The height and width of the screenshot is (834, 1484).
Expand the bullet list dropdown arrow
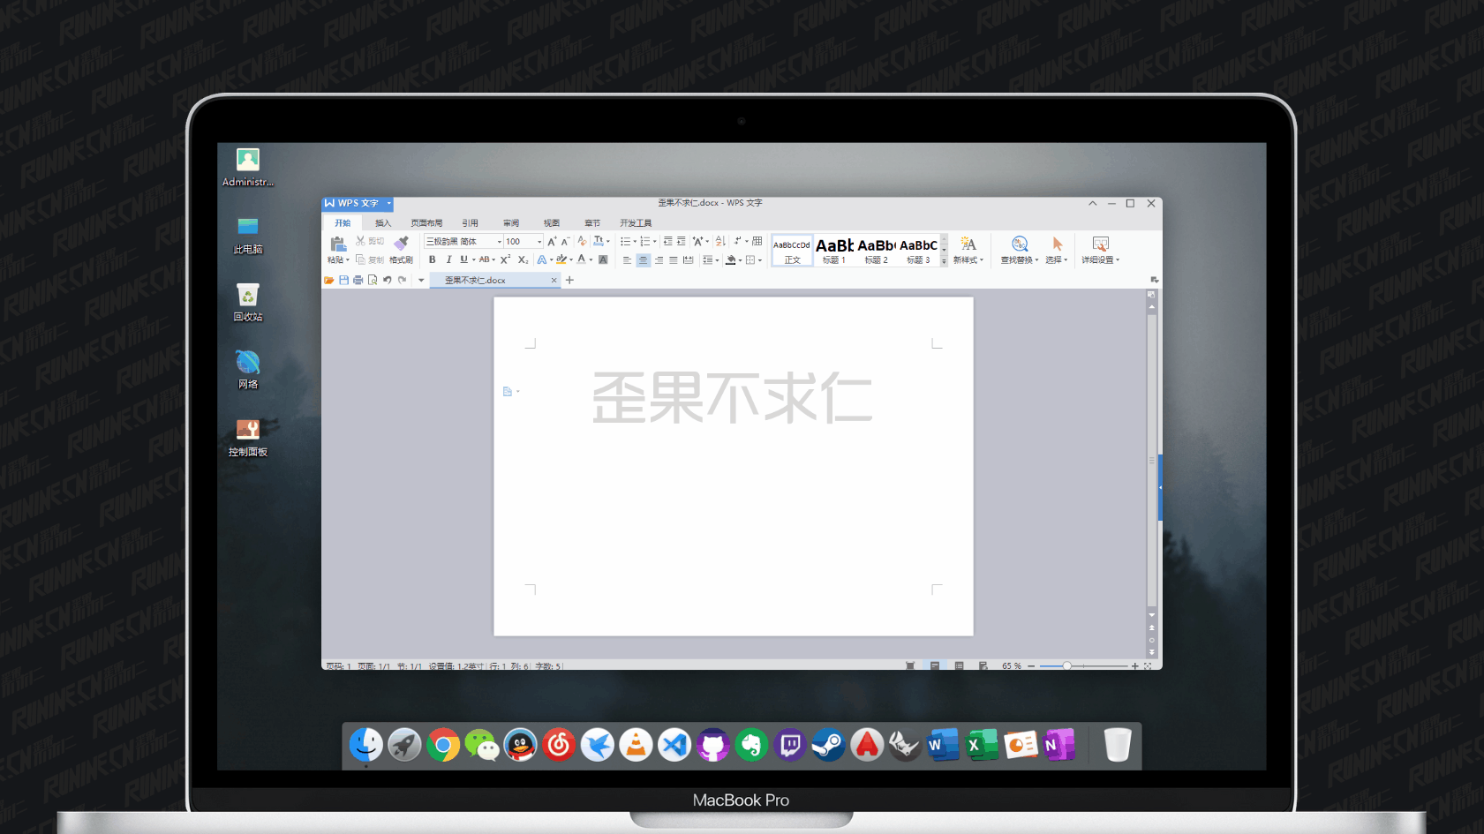pos(635,241)
